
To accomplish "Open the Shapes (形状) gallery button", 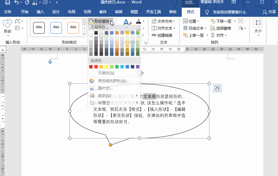I will tap(7, 28).
